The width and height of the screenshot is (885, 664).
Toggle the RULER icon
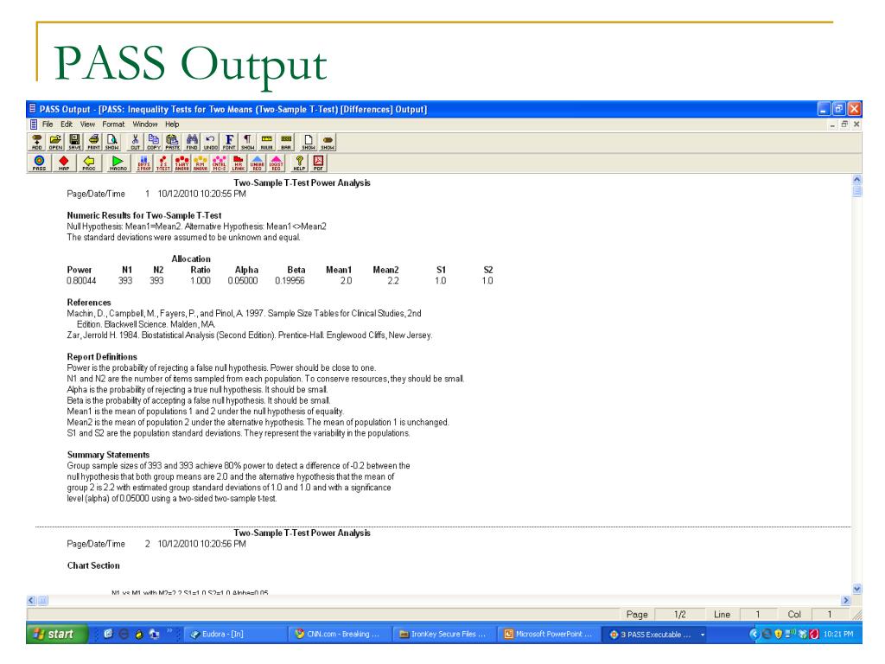(x=266, y=142)
